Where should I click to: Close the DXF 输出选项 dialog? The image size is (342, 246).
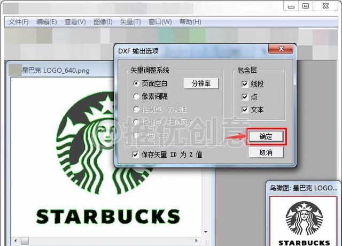(281, 49)
